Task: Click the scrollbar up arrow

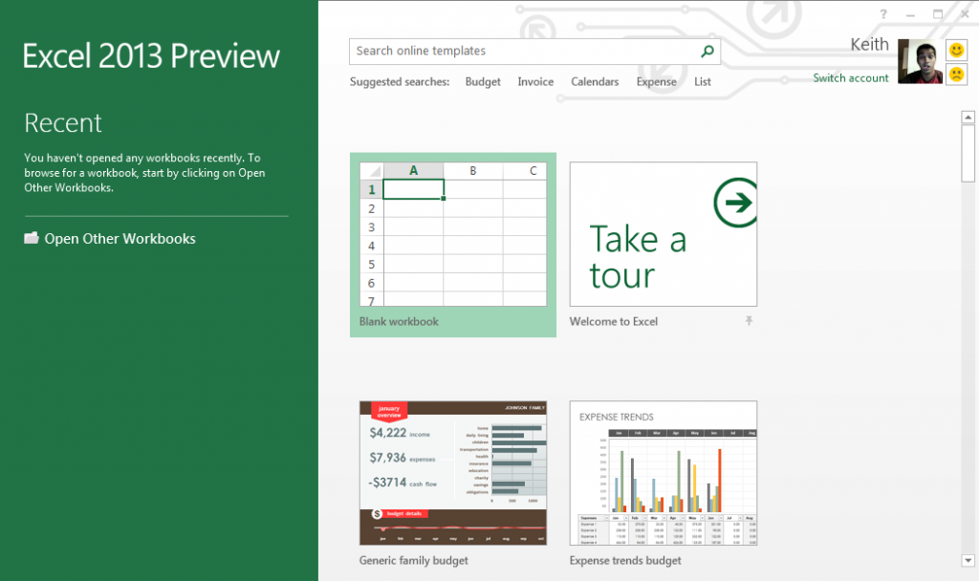Action: click(968, 117)
